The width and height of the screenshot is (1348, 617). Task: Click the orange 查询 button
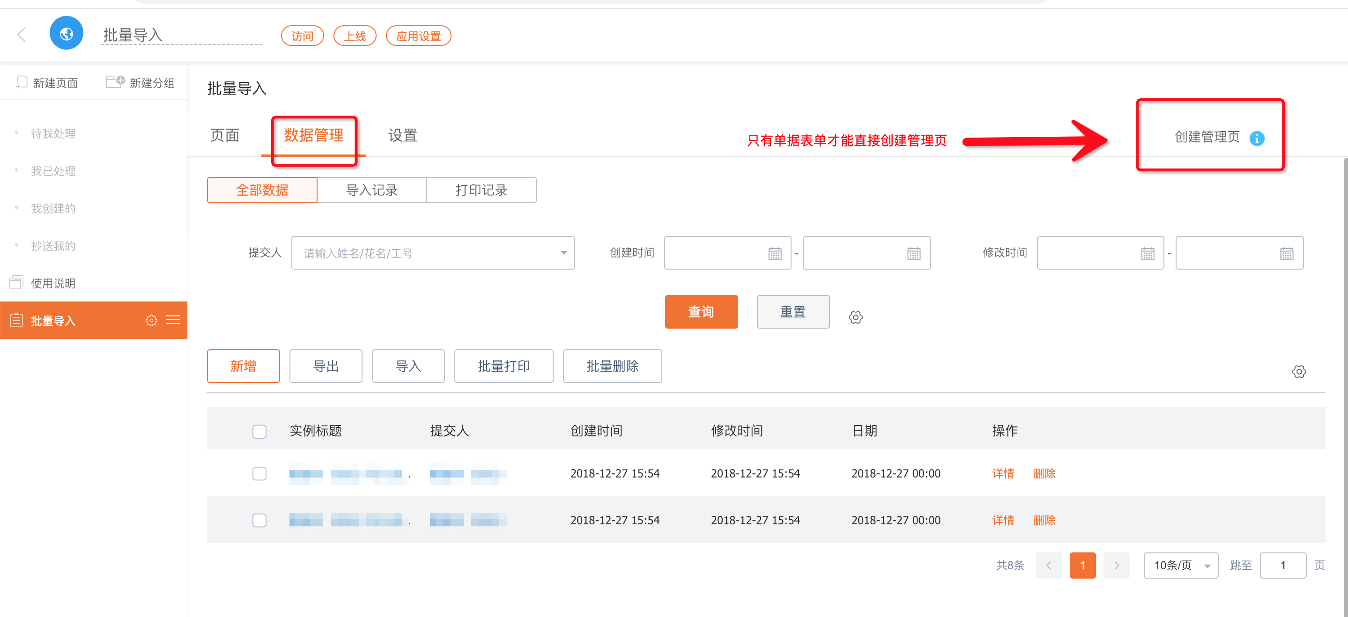click(x=701, y=312)
